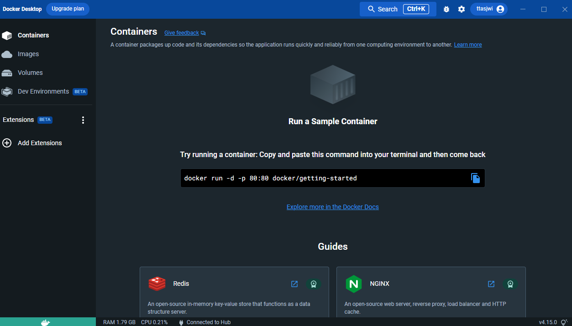Click the Redis logo icon
This screenshot has height=326, width=572.
click(157, 284)
